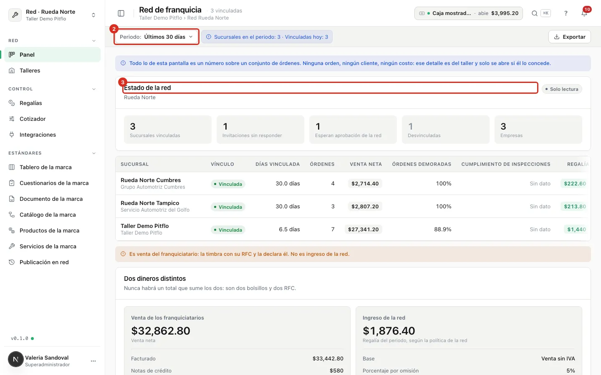This screenshot has width=601, height=375.
Task: Collapse the CONTROL sidebar section
Action: coord(94,89)
